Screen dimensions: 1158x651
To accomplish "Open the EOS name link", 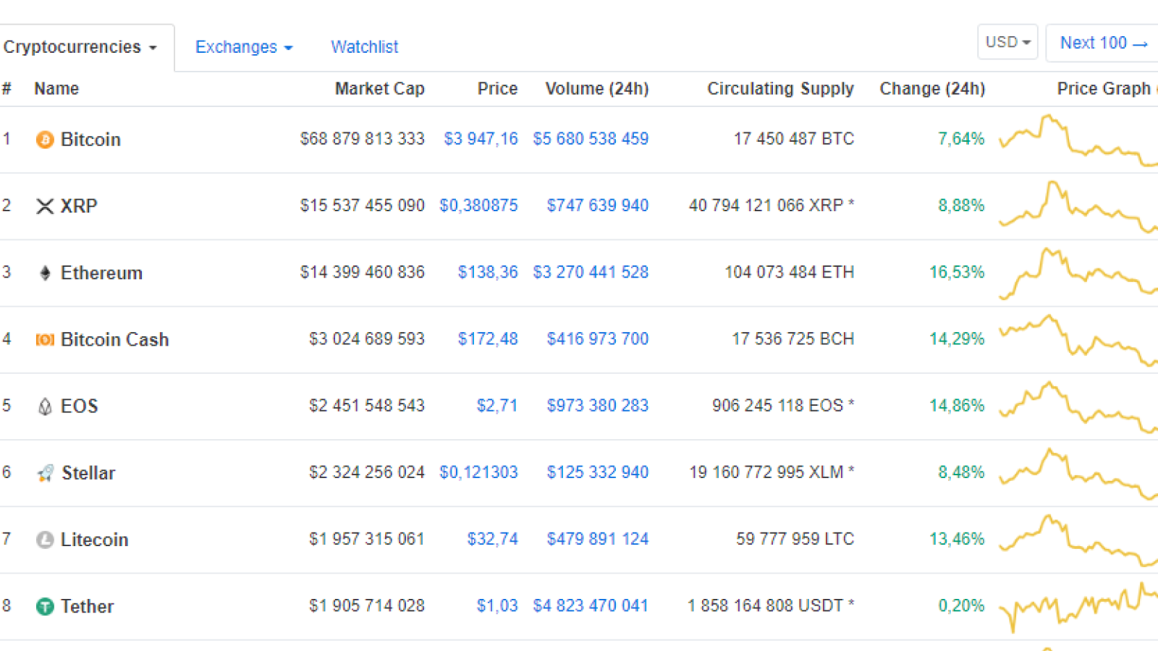I will [80, 407].
